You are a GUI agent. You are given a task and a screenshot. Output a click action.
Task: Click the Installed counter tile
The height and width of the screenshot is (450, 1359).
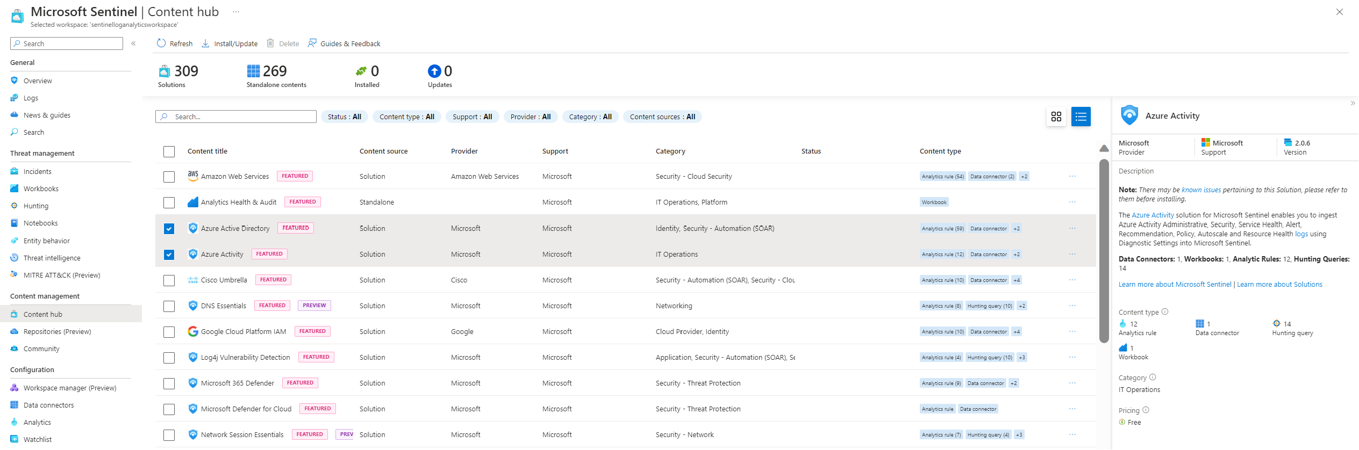point(367,76)
